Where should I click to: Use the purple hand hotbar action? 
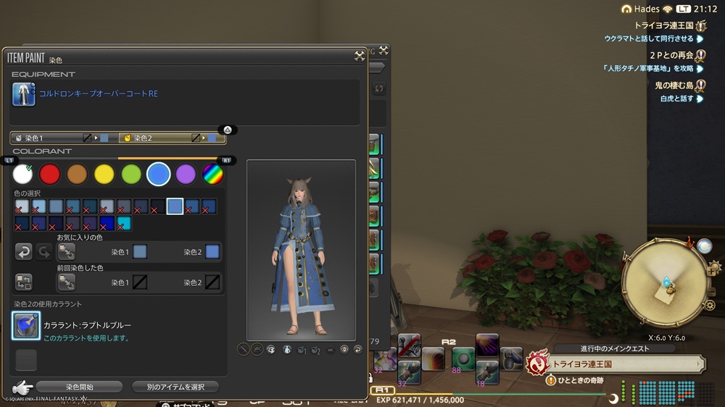[487, 345]
